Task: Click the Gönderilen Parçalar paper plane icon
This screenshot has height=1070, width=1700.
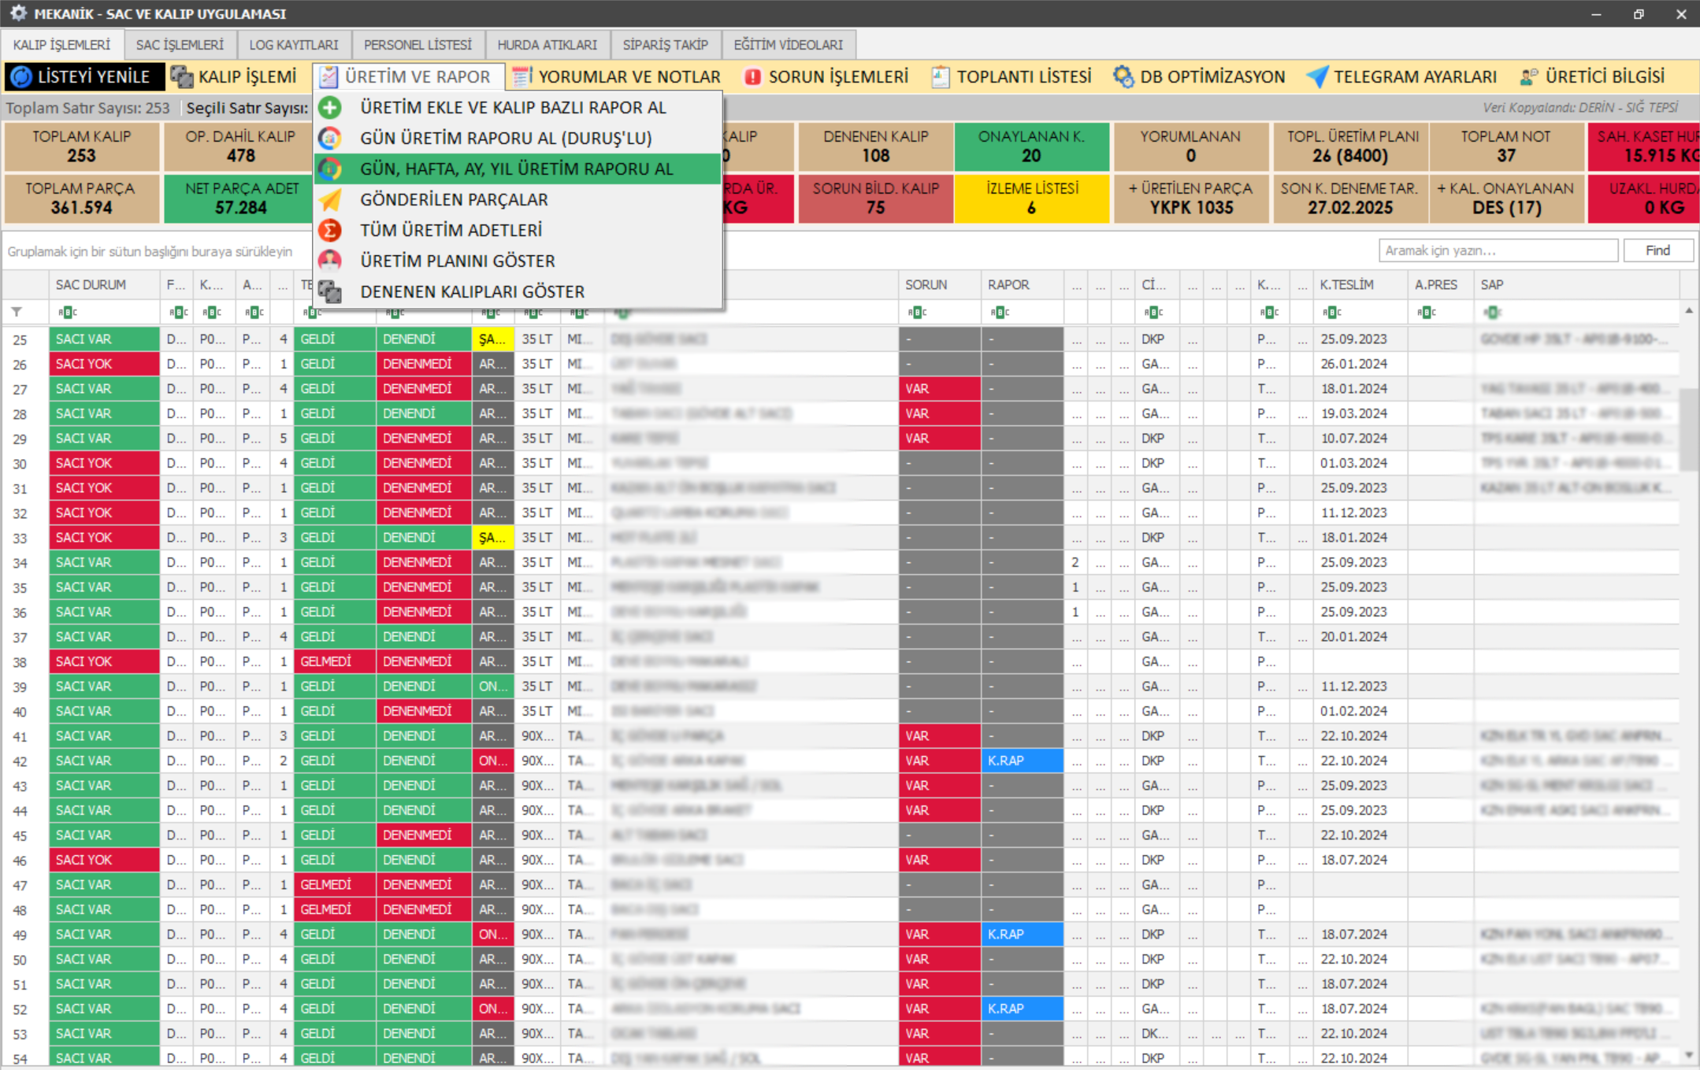Action: (x=330, y=199)
